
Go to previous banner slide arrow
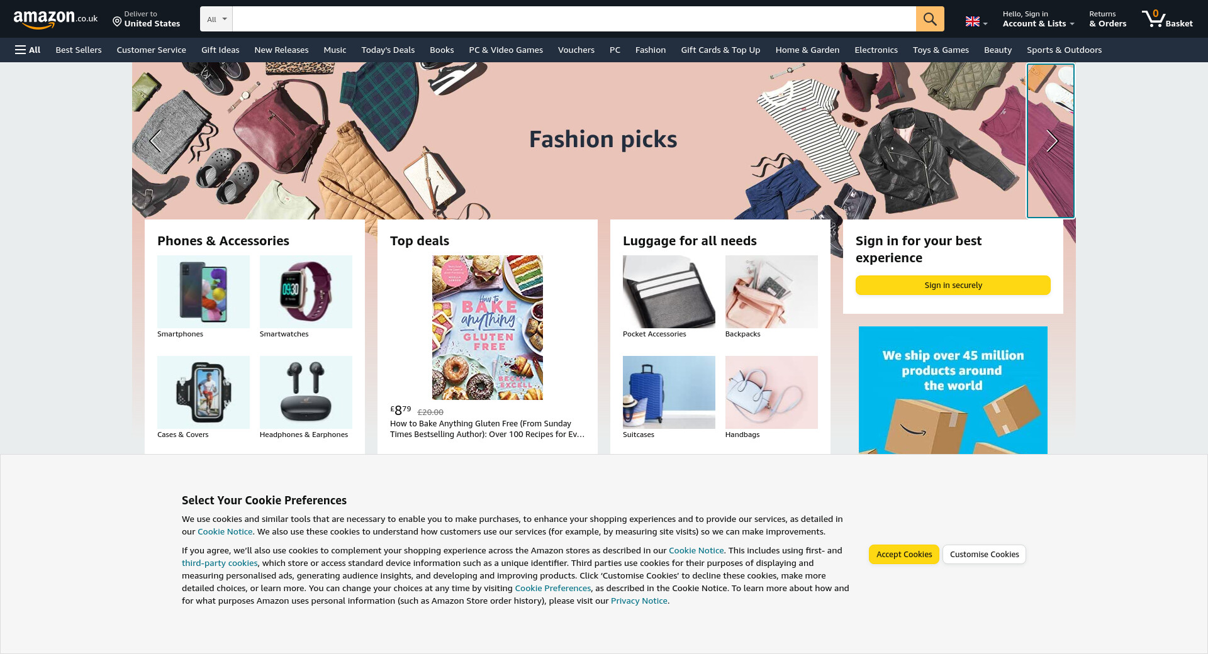155,141
